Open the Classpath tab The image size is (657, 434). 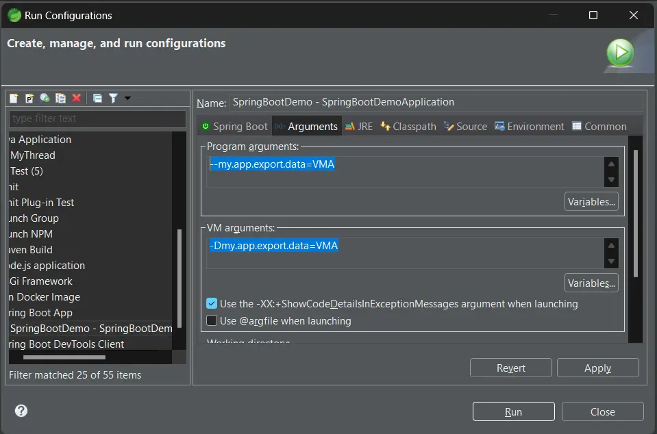[x=408, y=127]
